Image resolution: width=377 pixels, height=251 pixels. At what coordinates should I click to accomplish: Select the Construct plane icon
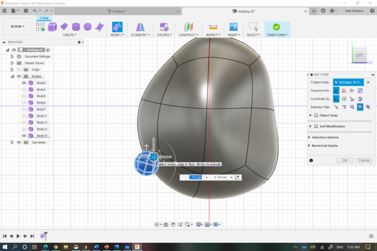click(x=188, y=26)
